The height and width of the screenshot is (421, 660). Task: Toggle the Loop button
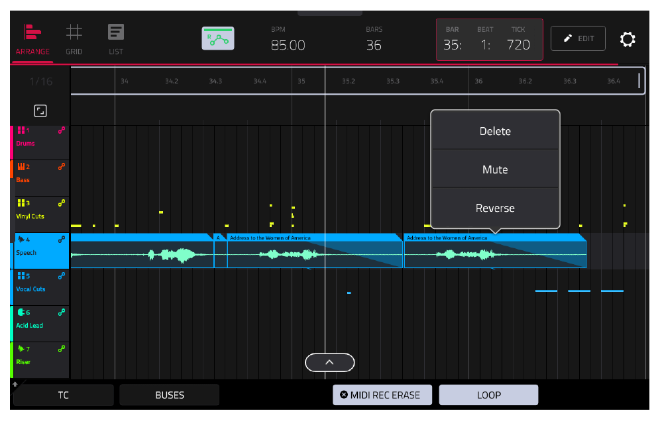[488, 395]
